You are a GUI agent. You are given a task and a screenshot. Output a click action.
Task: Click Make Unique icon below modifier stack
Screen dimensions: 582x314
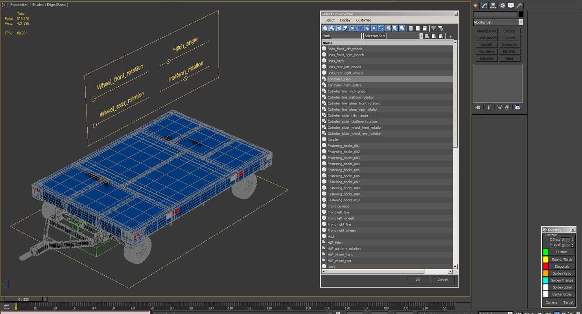[x=499, y=107]
